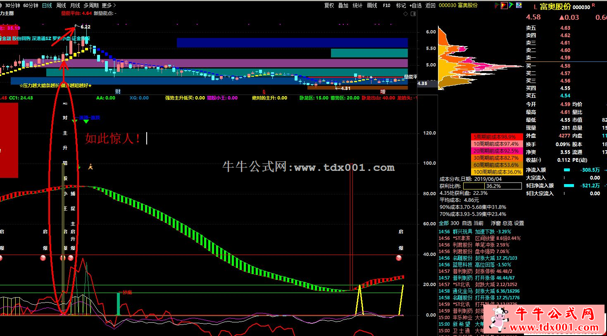Image resolution: width=607 pixels, height=336 pixels.
Task: Open the chip distribution bars icon
Action: [x=497, y=5]
